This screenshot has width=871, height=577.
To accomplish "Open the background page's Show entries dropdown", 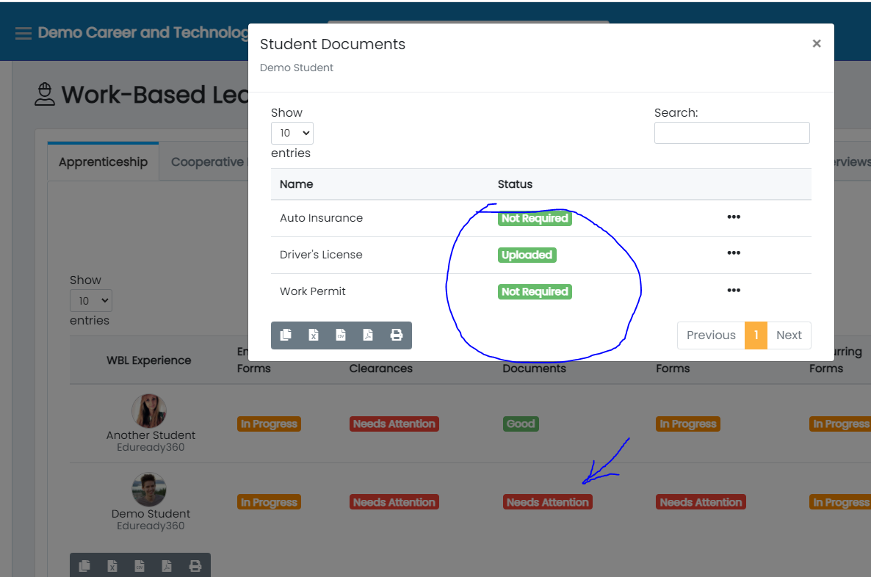I will click(x=91, y=300).
